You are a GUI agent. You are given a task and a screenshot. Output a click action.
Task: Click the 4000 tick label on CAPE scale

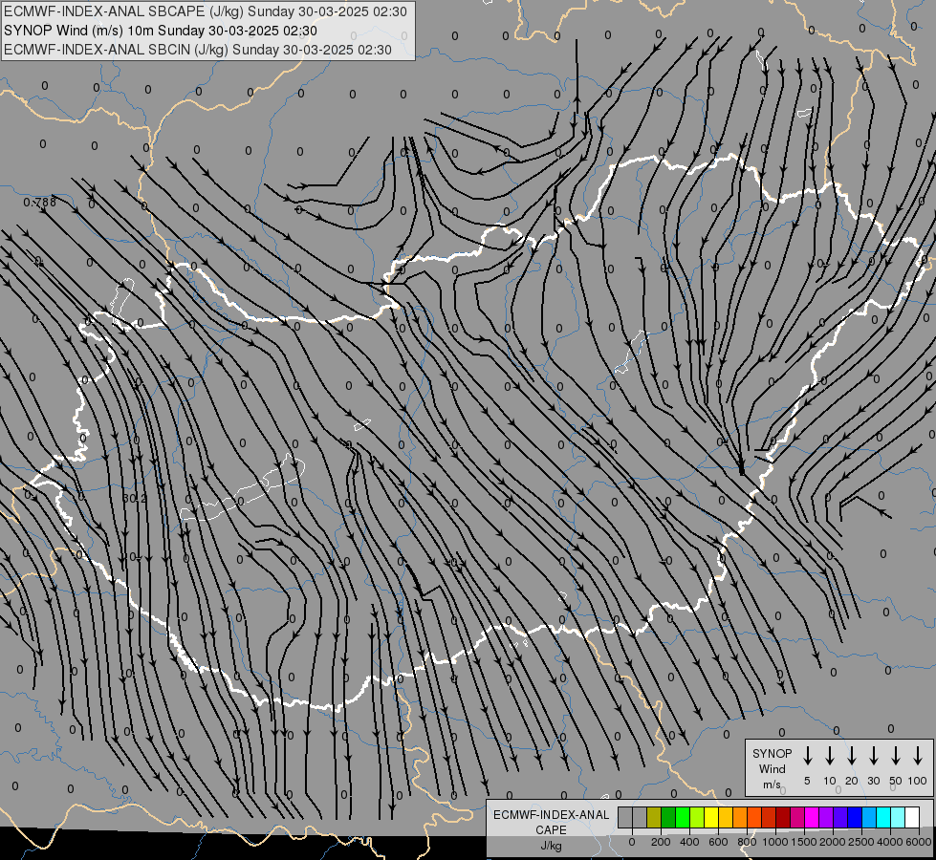tap(889, 842)
